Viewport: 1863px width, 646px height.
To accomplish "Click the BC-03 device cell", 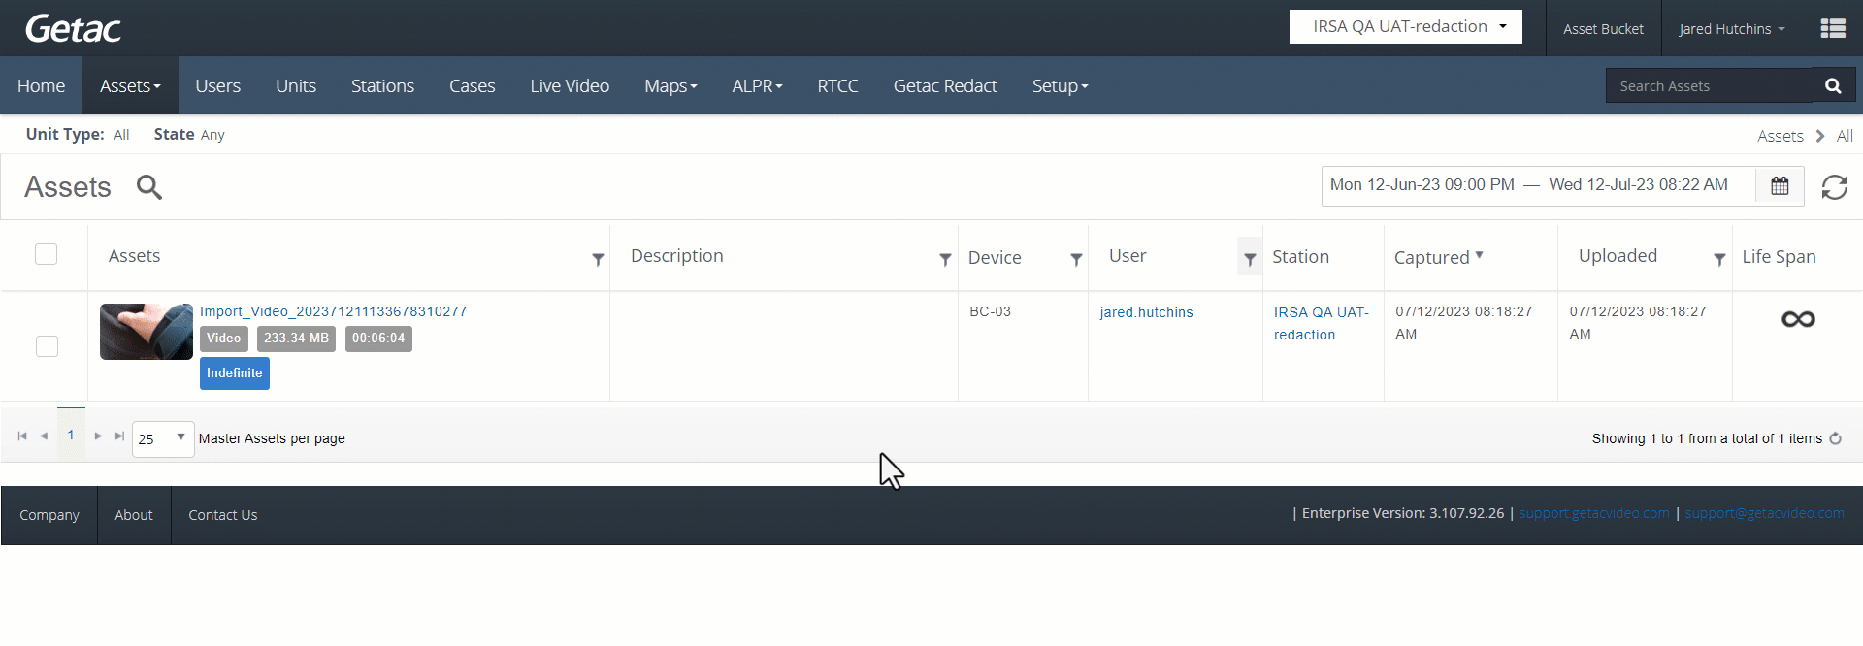I will click(990, 311).
